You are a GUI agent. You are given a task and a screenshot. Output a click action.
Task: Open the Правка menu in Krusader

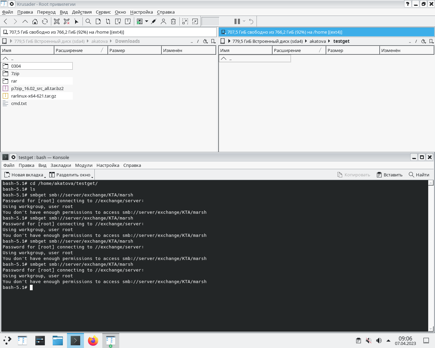click(25, 12)
